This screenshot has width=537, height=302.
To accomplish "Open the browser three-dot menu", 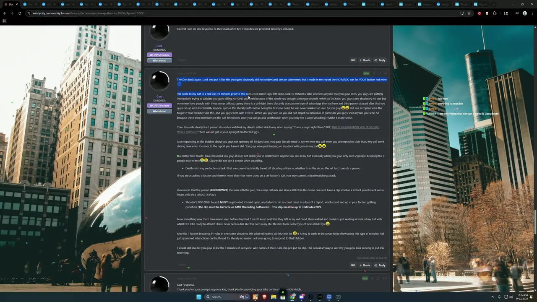I will 532,13.
